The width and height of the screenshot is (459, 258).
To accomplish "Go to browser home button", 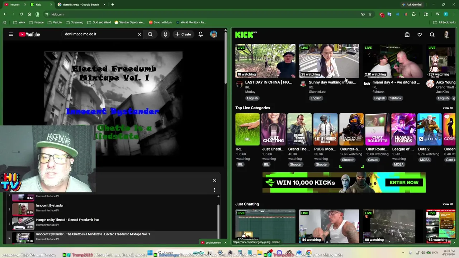I will [29, 14].
